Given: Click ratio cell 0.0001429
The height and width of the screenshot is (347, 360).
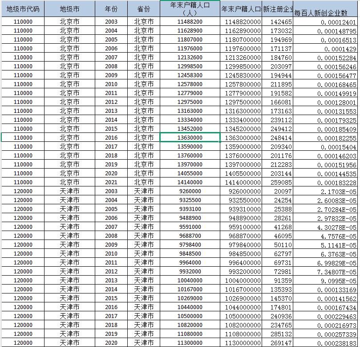Looking at the screenshot, I should (325, 49).
